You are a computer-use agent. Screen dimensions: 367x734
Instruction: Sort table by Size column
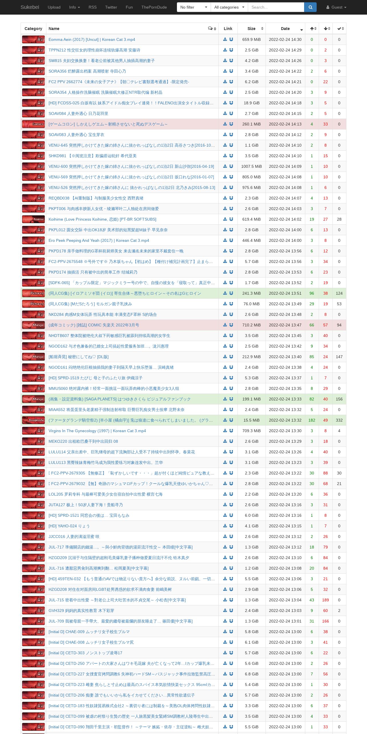coord(252,29)
